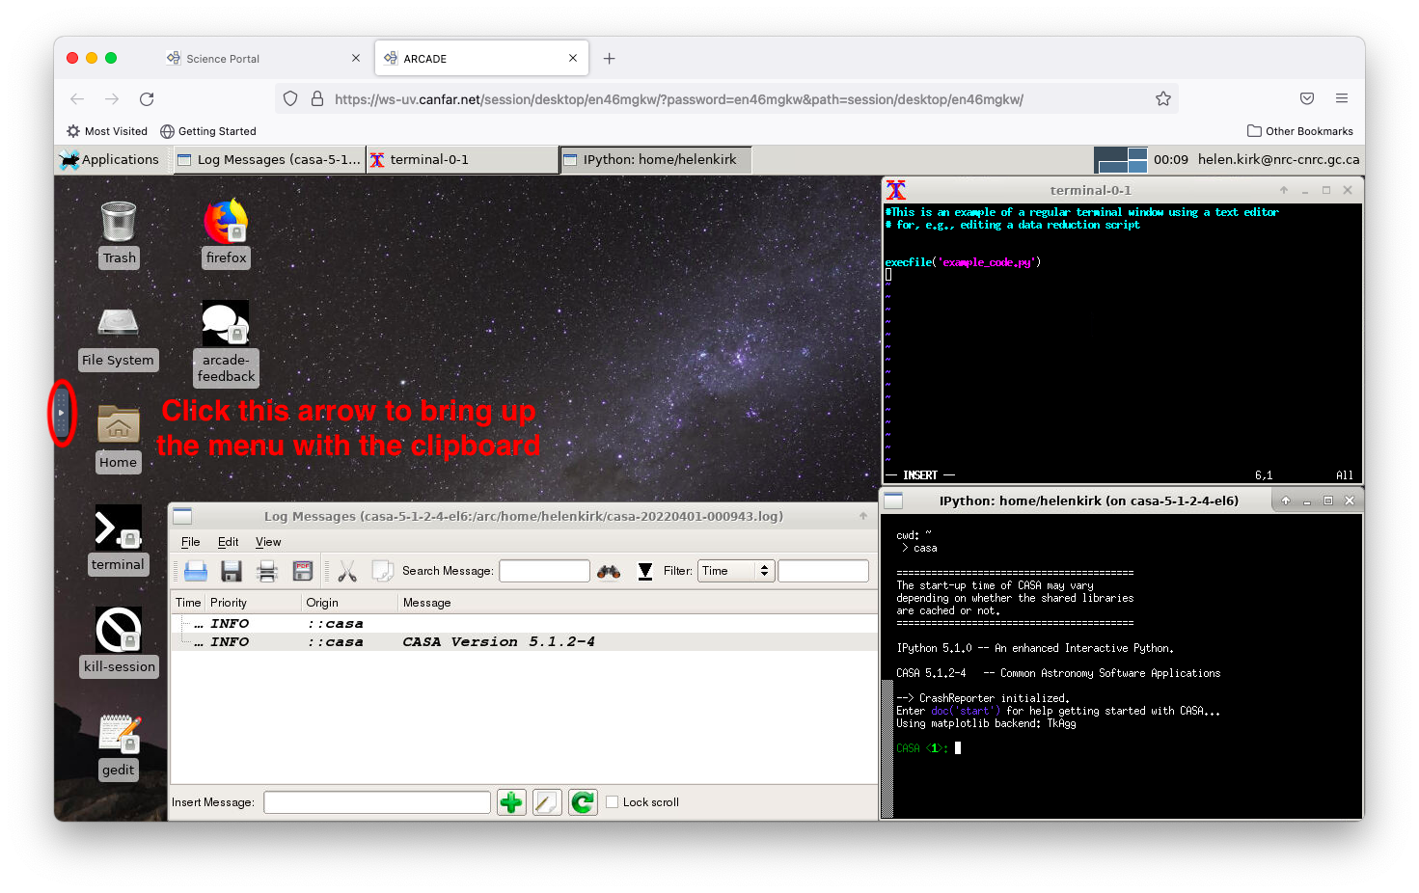Click the binoculars search icon
Screen dimensions: 1419x893
pyautogui.click(x=609, y=571)
